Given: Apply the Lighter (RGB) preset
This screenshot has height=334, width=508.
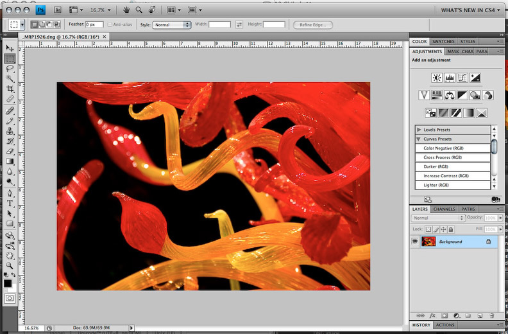Looking at the screenshot, I should pyautogui.click(x=453, y=185).
